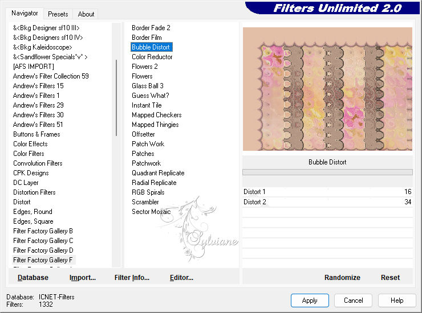
Task: Select the Color Reductor filter
Action: (152, 57)
